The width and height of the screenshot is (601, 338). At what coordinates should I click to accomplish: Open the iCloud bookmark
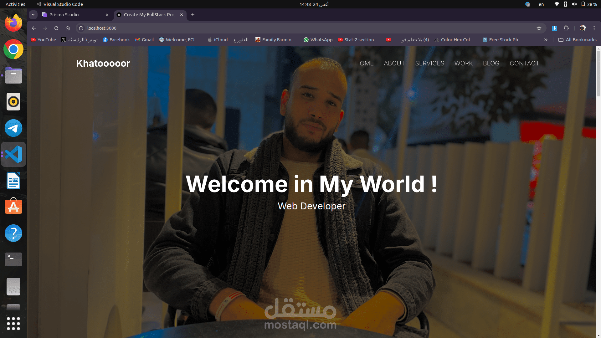tap(228, 40)
